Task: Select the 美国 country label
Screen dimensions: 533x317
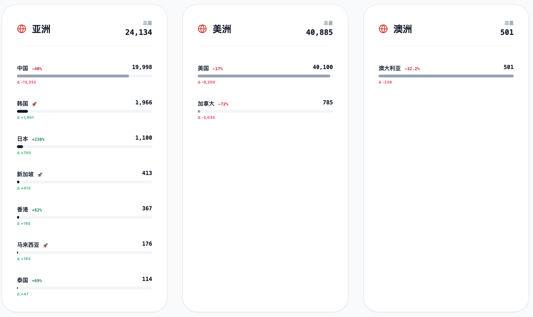Action: click(203, 68)
